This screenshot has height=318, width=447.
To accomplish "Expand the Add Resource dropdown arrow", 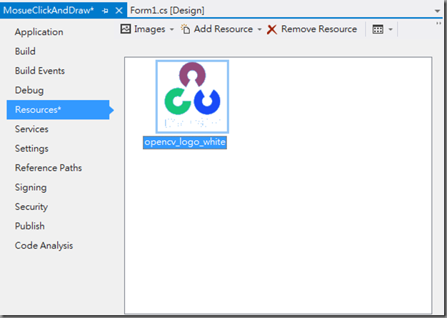I will (259, 29).
